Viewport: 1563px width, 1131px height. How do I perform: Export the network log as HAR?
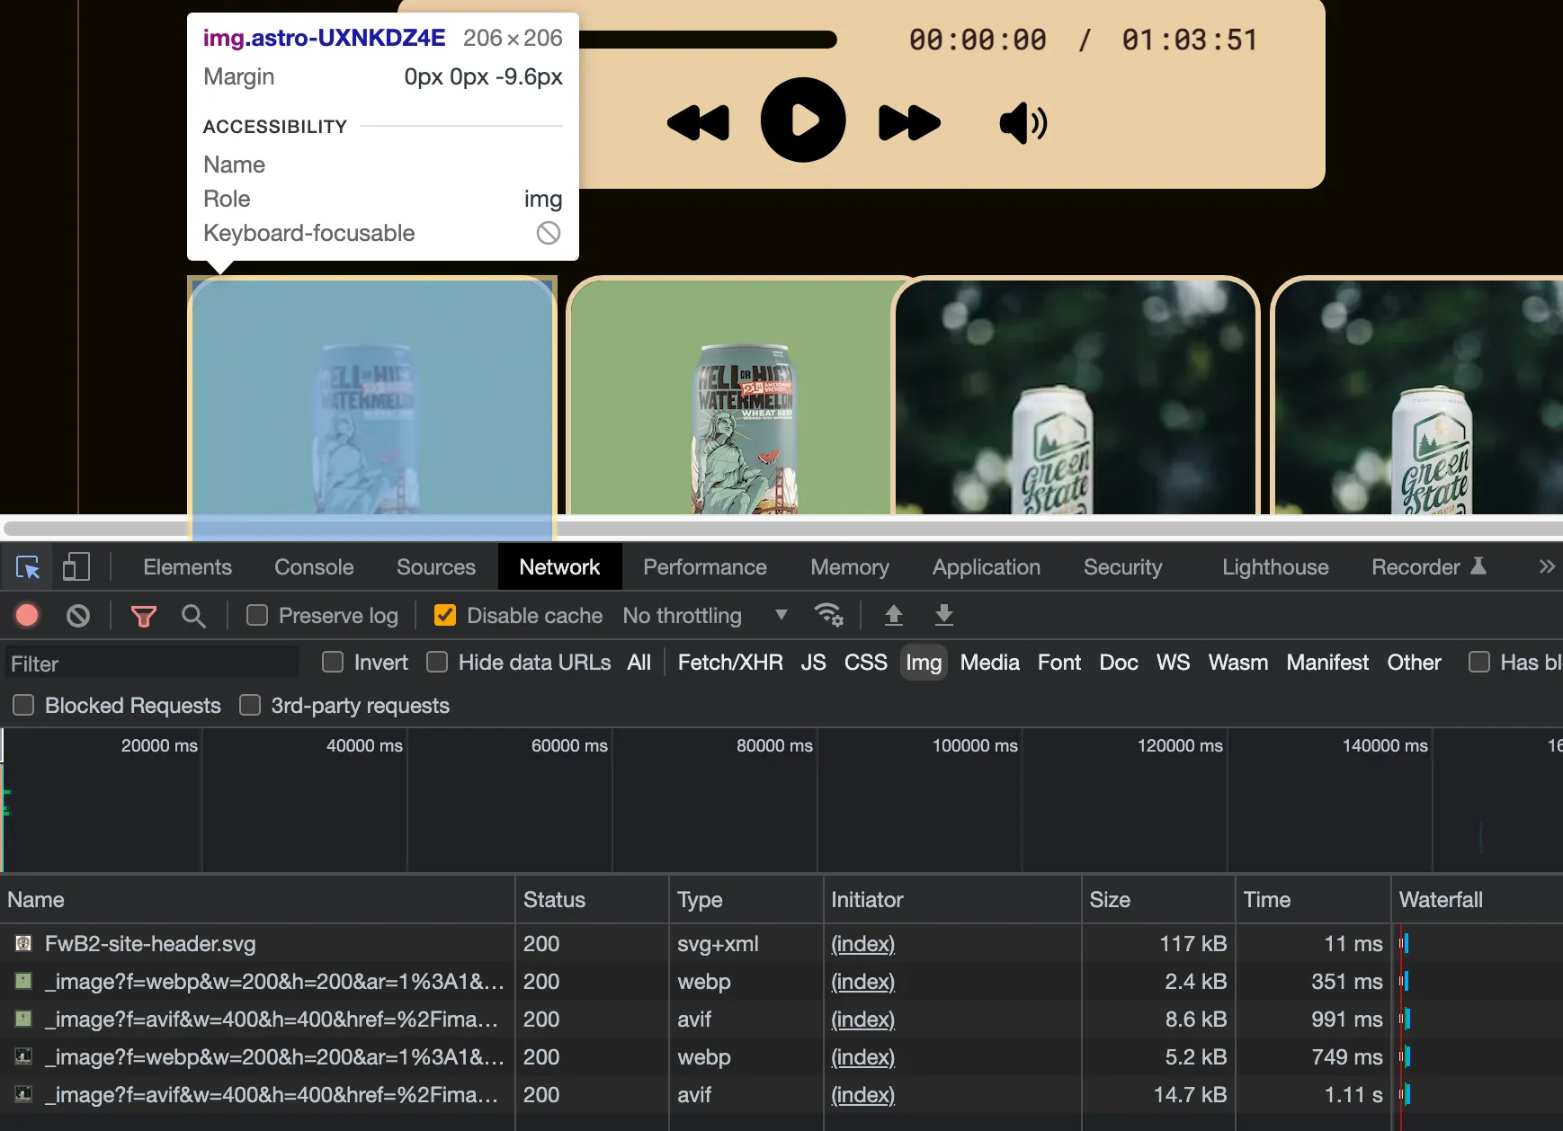(x=942, y=615)
